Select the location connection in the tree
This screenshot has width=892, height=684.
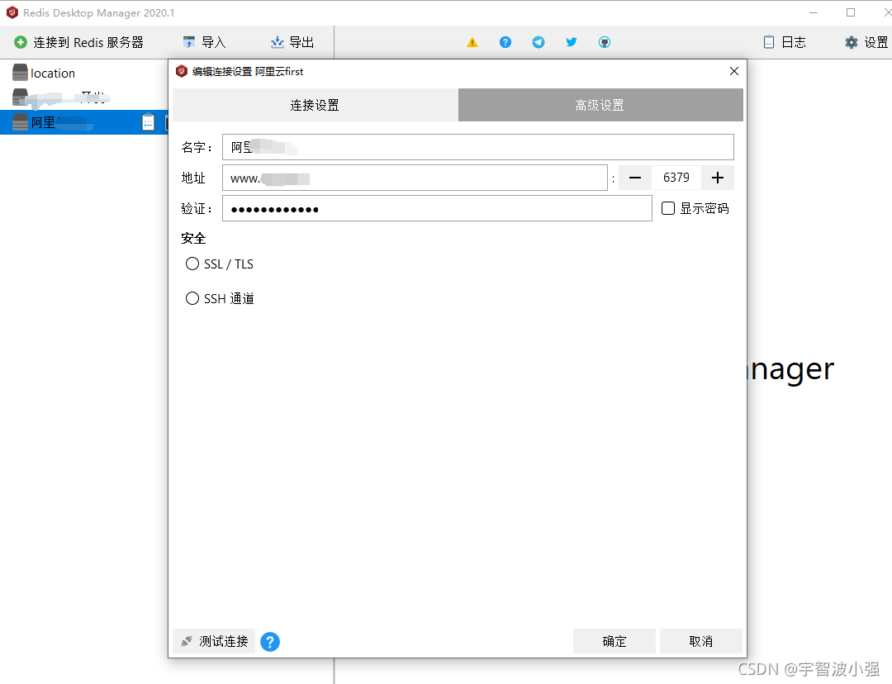(53, 74)
